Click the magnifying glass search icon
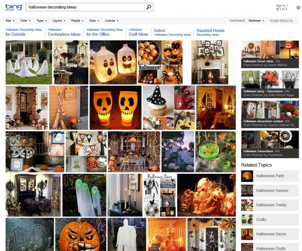The image size is (302, 251). 148,7
